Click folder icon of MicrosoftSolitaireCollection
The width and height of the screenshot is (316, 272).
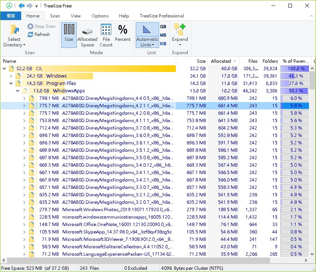click(31, 247)
